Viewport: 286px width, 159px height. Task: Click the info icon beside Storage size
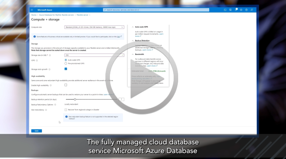pyautogui.click(x=50, y=55)
